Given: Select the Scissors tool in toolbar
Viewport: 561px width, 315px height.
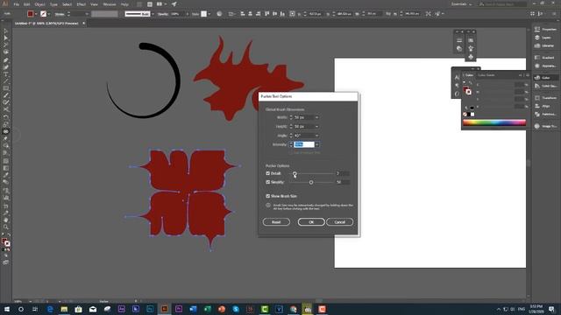Looking at the screenshot, I should click(x=6, y=109).
